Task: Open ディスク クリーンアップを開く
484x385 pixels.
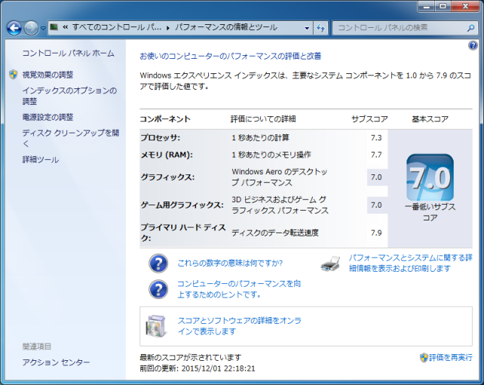Action: [71, 138]
